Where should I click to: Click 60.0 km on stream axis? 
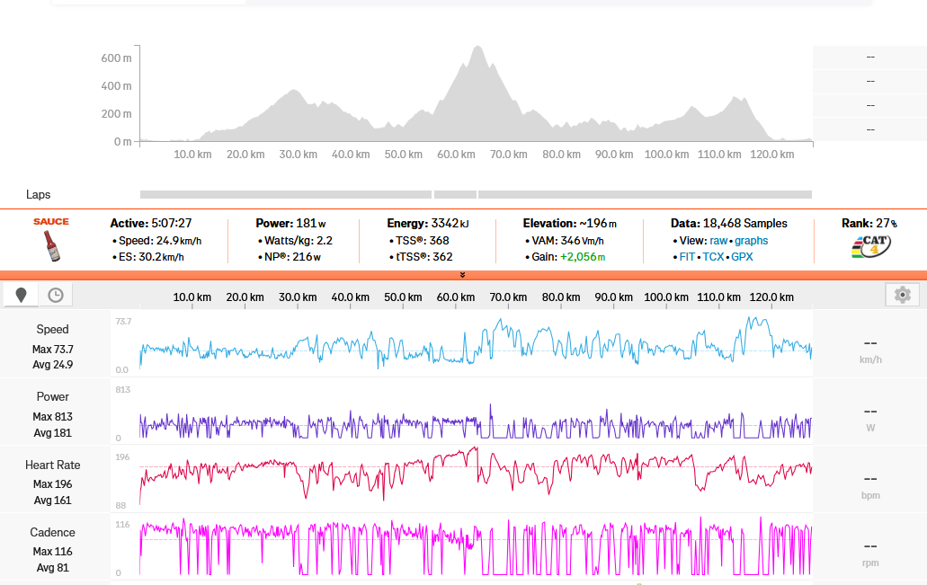[x=455, y=297]
